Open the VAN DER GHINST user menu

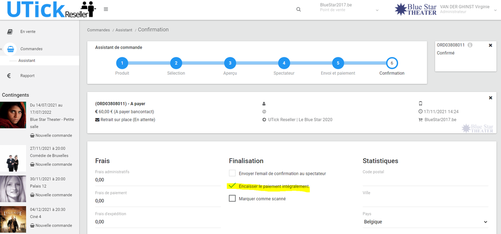495,10
